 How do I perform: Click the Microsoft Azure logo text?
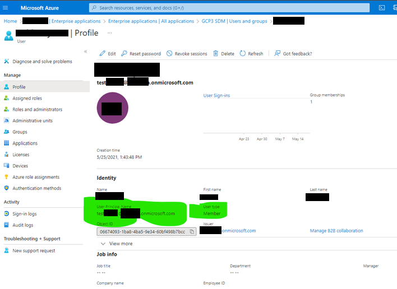[x=39, y=8]
